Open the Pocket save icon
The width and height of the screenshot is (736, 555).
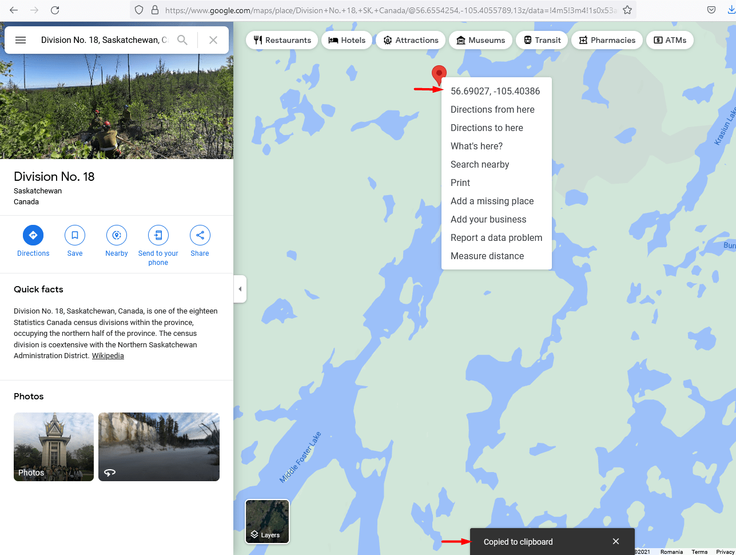point(711,10)
